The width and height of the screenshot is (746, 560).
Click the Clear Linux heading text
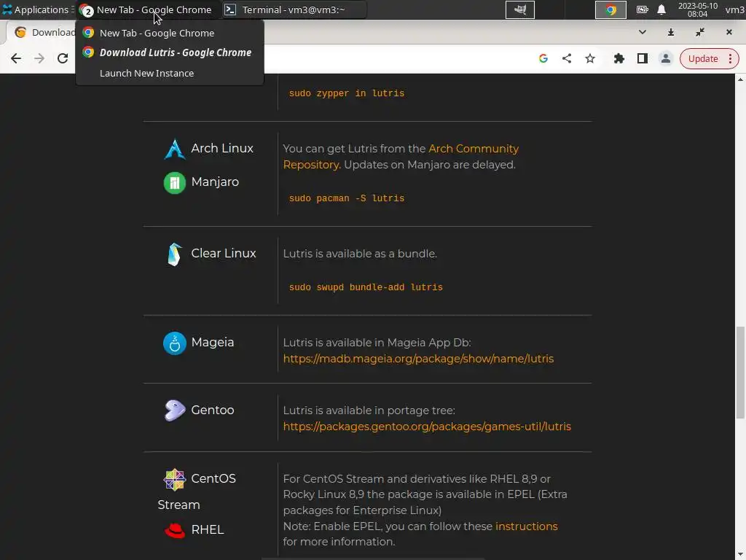coord(224,253)
